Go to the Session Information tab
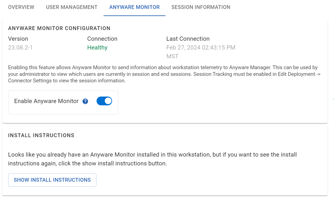The image size is (334, 199). (x=201, y=7)
